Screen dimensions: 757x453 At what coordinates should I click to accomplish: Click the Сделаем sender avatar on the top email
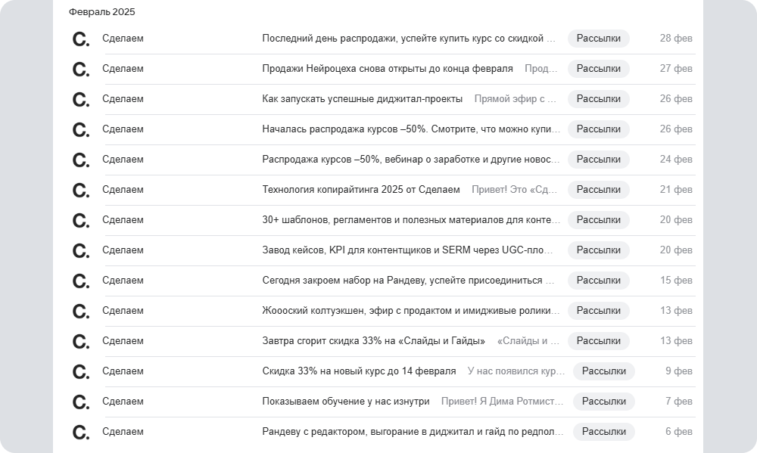80,39
